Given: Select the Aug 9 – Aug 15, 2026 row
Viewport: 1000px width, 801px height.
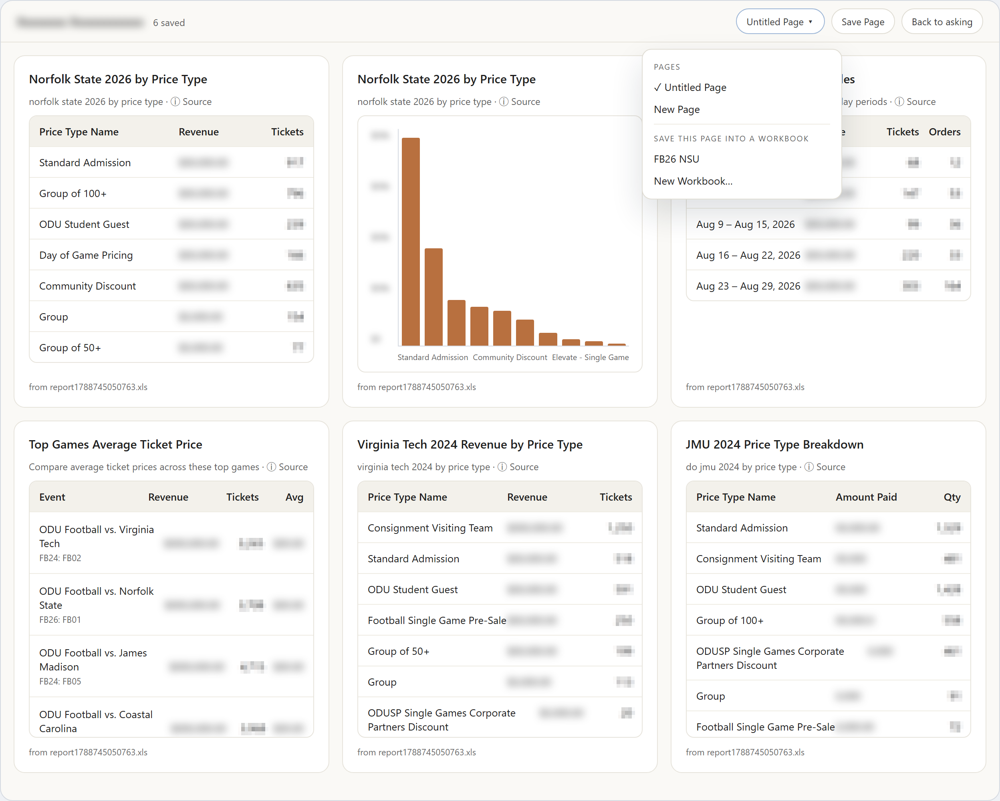Looking at the screenshot, I should 828,224.
